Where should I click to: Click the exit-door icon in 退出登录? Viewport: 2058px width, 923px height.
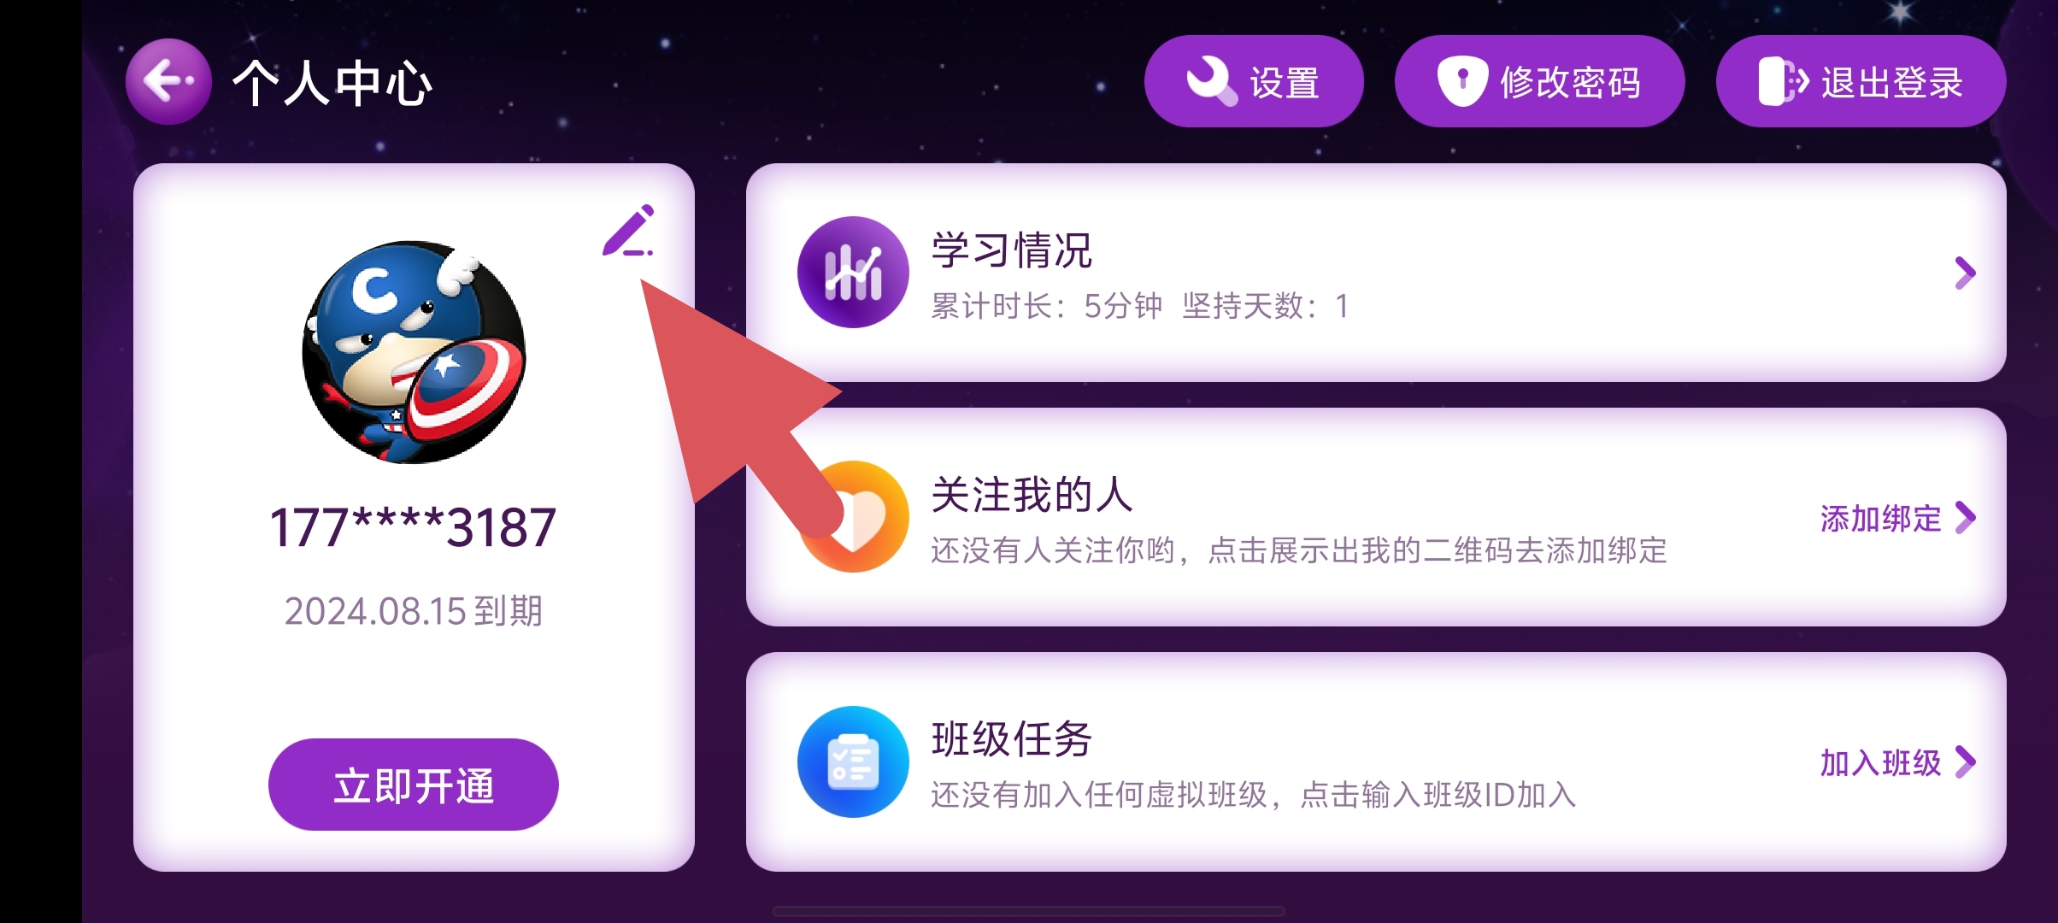(1783, 81)
